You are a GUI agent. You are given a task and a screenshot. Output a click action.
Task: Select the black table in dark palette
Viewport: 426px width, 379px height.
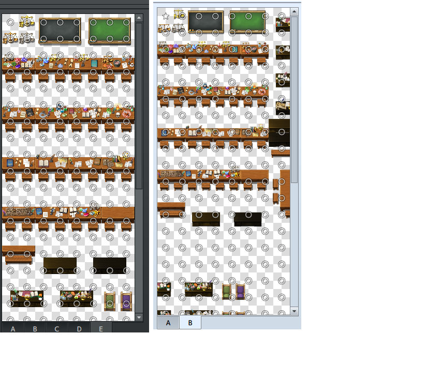tap(110, 266)
